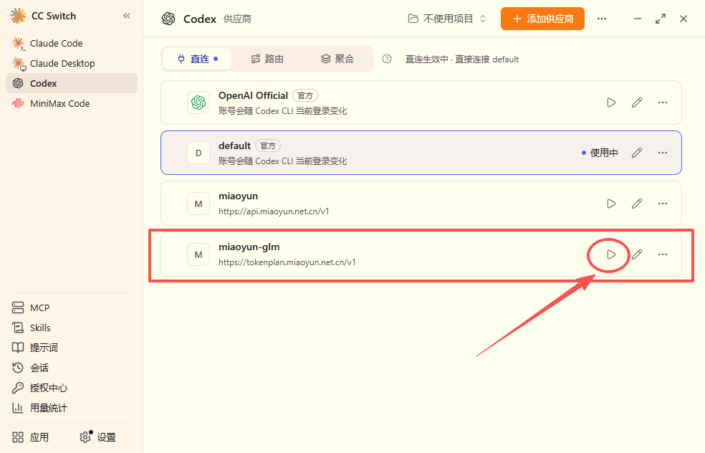Click the help question mark icon

[x=387, y=59]
